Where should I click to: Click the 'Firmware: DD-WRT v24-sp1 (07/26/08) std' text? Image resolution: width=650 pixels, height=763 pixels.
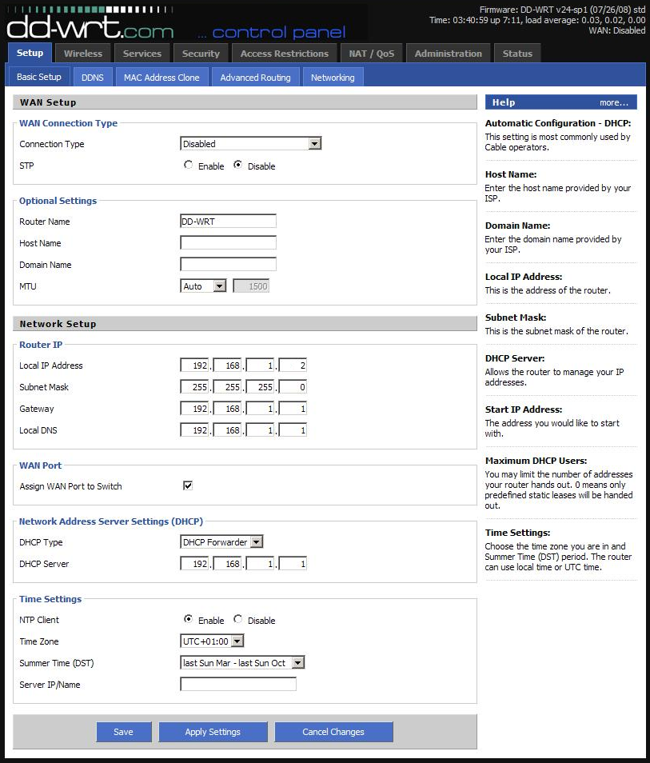[x=562, y=10]
